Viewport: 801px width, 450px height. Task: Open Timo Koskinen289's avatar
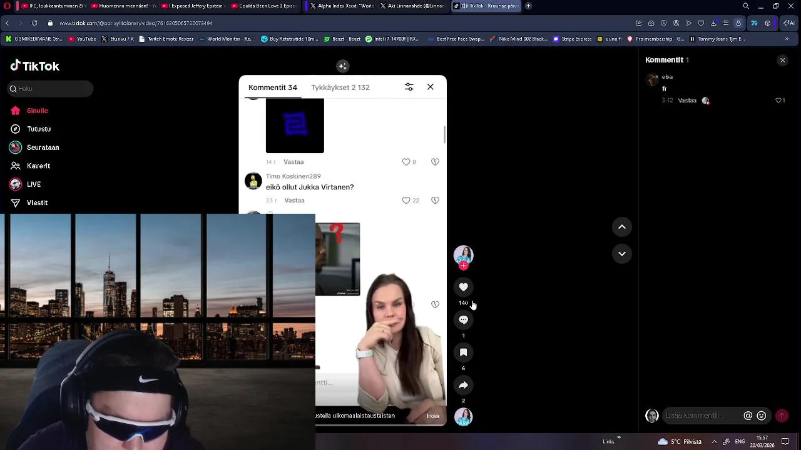253,181
